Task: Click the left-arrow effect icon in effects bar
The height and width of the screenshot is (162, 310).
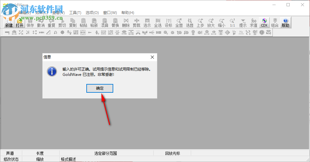Action: pos(90,32)
